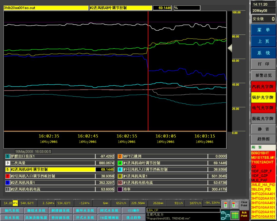The width and height of the screenshot is (277, 221).
Task: Click the gray color box numbered 11
Action: (7, 189)
